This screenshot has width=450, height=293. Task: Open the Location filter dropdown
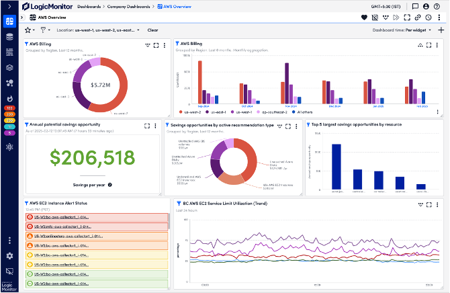[x=98, y=30]
